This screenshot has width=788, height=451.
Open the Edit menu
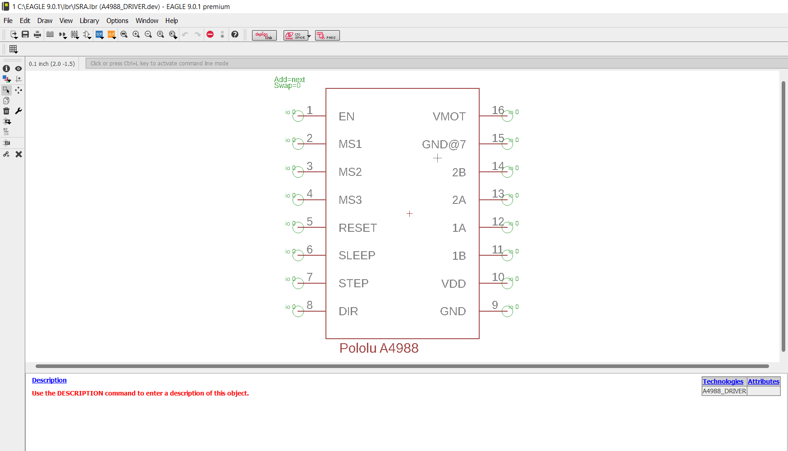(x=25, y=21)
